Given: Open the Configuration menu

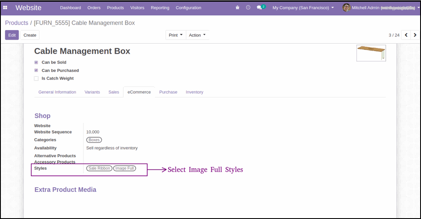Looking at the screenshot, I should pyautogui.click(x=188, y=8).
